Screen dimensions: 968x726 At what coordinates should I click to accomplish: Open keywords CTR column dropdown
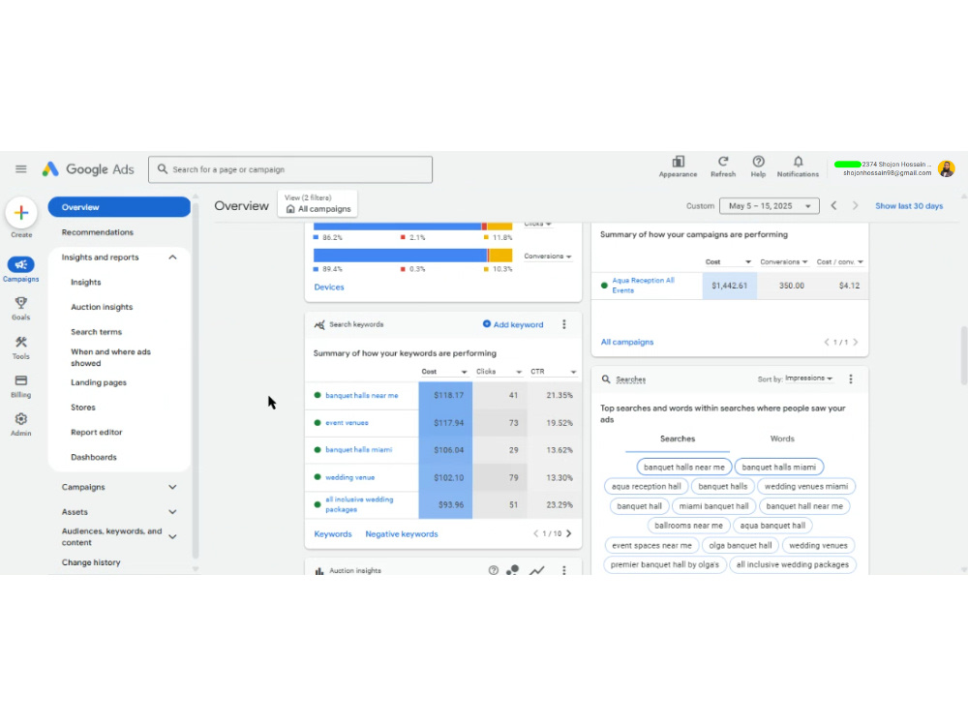pos(553,372)
